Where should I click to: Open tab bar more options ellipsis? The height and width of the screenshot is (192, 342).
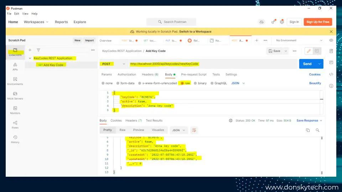tap(265, 40)
